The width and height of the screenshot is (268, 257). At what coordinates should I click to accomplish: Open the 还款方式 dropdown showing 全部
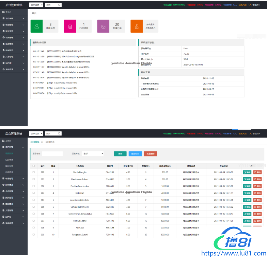click(93, 154)
